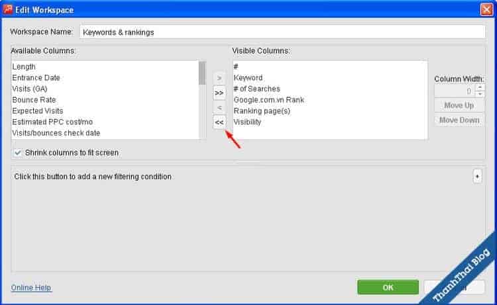This screenshot has height=305, width=497.
Task: Select Entrance Date in Available Columns
Action: coord(36,78)
